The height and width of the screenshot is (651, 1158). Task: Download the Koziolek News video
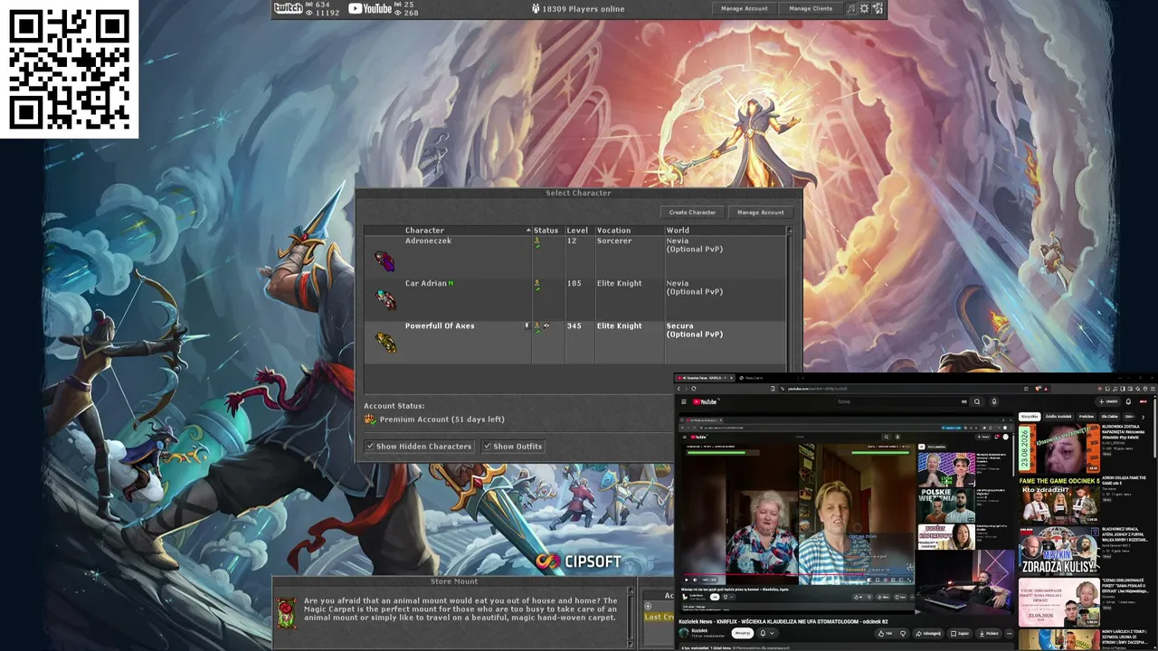[989, 633]
